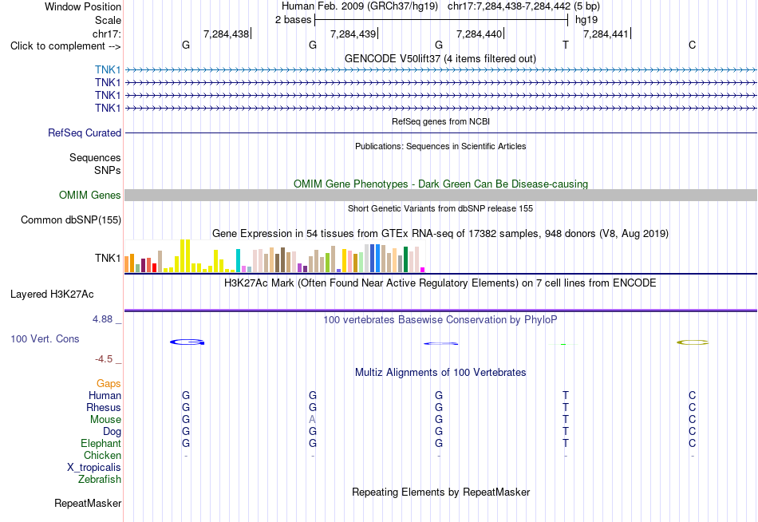758x522 pixels.
Task: Click the 7,284,441 position label
Action: tap(606, 34)
